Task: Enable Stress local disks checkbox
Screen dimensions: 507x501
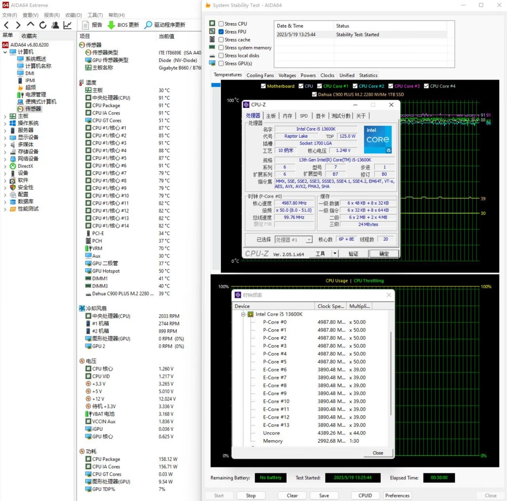Action: tap(221, 55)
